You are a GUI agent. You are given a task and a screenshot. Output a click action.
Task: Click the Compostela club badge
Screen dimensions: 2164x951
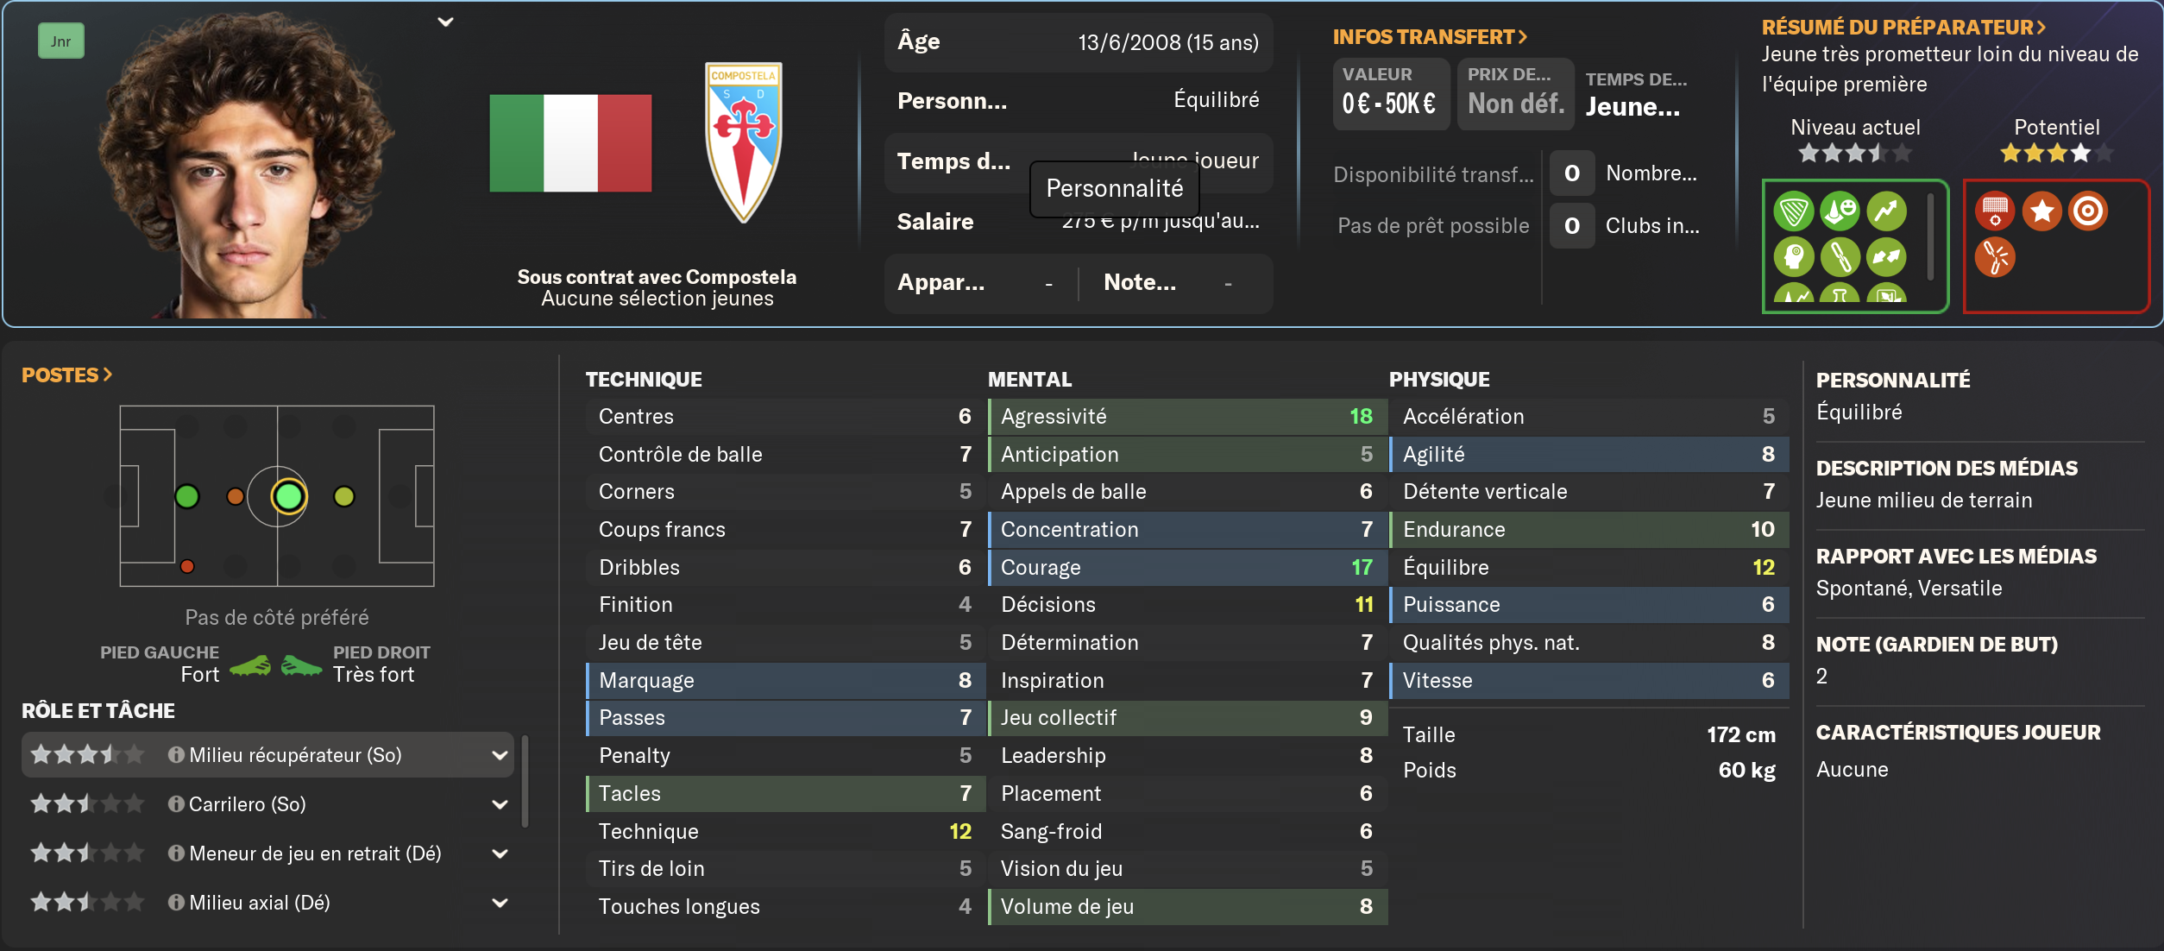tap(743, 142)
